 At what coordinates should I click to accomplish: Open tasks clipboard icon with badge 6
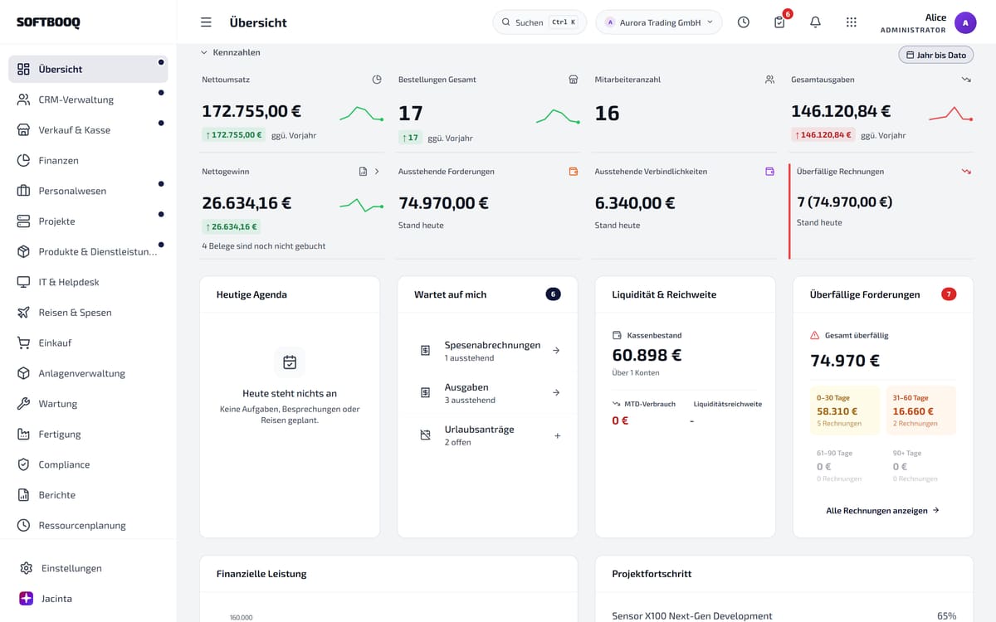779,22
